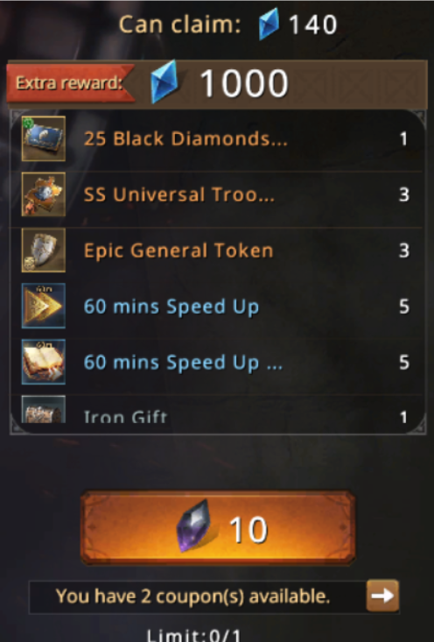Select the 25 Black Diamonds reward row text
The image size is (434, 642).
click(185, 138)
